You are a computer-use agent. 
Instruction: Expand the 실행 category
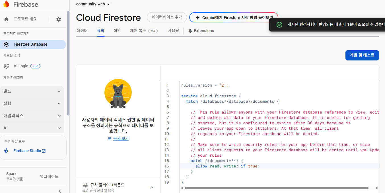(32, 104)
